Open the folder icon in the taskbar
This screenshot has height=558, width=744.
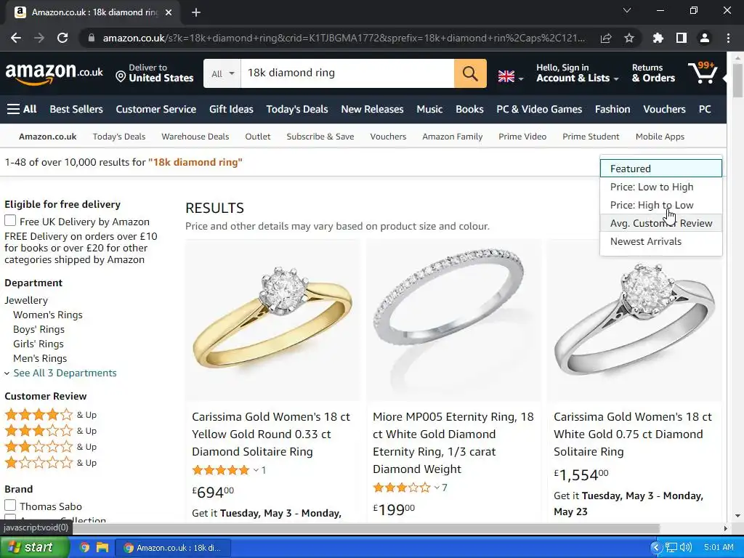[102, 548]
